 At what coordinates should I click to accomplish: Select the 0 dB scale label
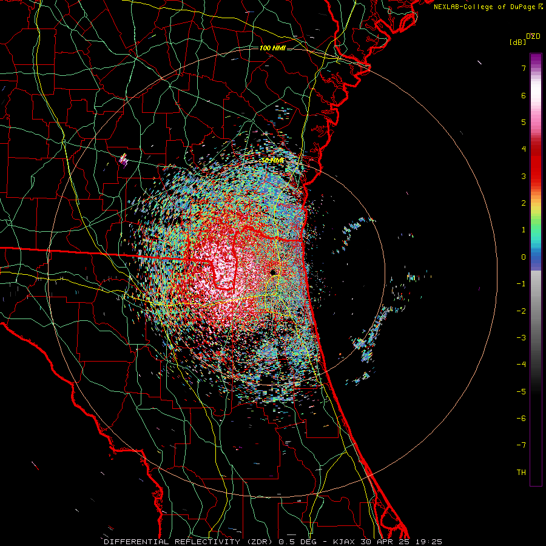pos(524,257)
